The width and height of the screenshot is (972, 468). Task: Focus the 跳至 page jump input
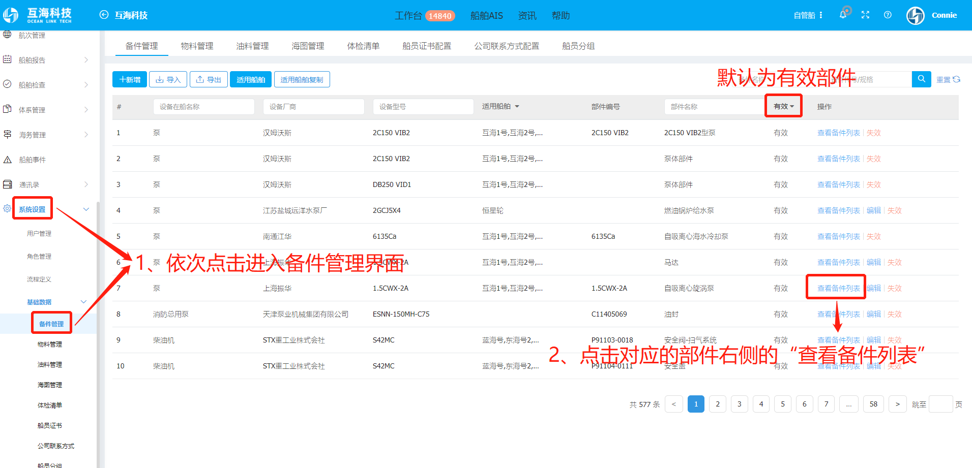click(x=940, y=404)
